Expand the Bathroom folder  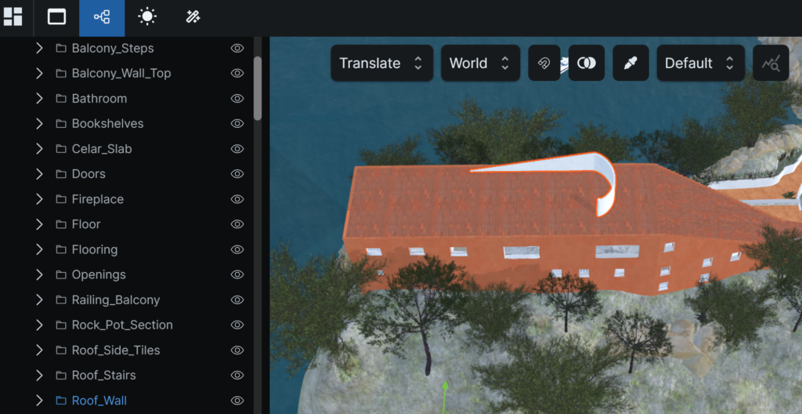[x=39, y=98]
